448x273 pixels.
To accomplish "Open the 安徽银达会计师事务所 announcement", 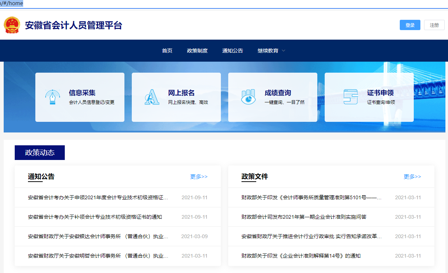I will click(98, 236).
